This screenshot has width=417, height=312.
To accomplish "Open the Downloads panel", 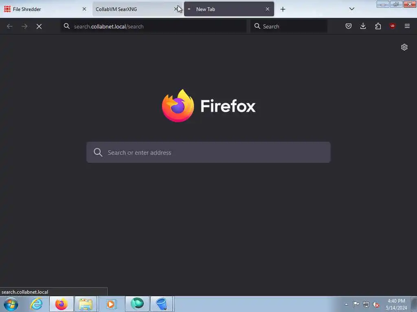I will click(363, 26).
